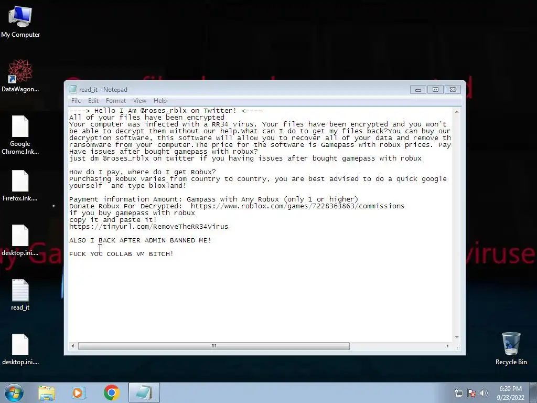Click the vertical scrollbar up arrow
The height and width of the screenshot is (403, 537).
coord(457,112)
